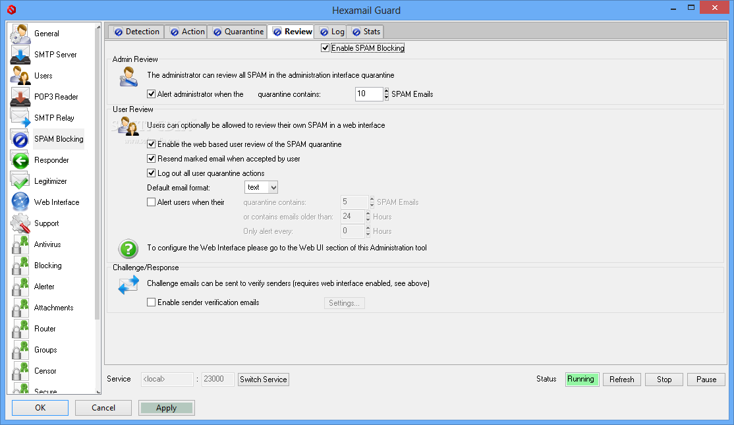The image size is (734, 425).
Task: Open the Web Interface globe icon
Action: 20,202
